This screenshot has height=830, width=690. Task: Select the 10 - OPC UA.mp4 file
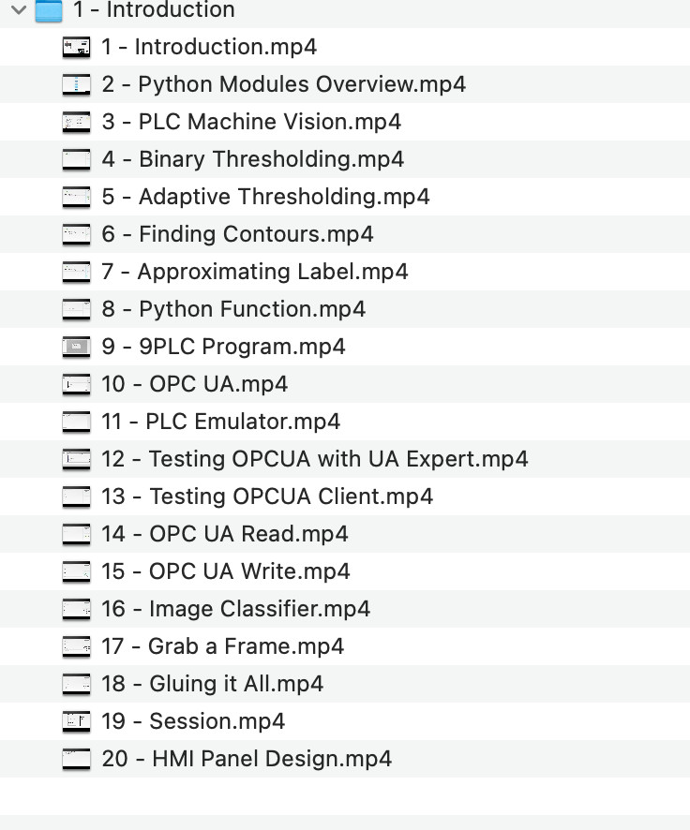coord(194,384)
